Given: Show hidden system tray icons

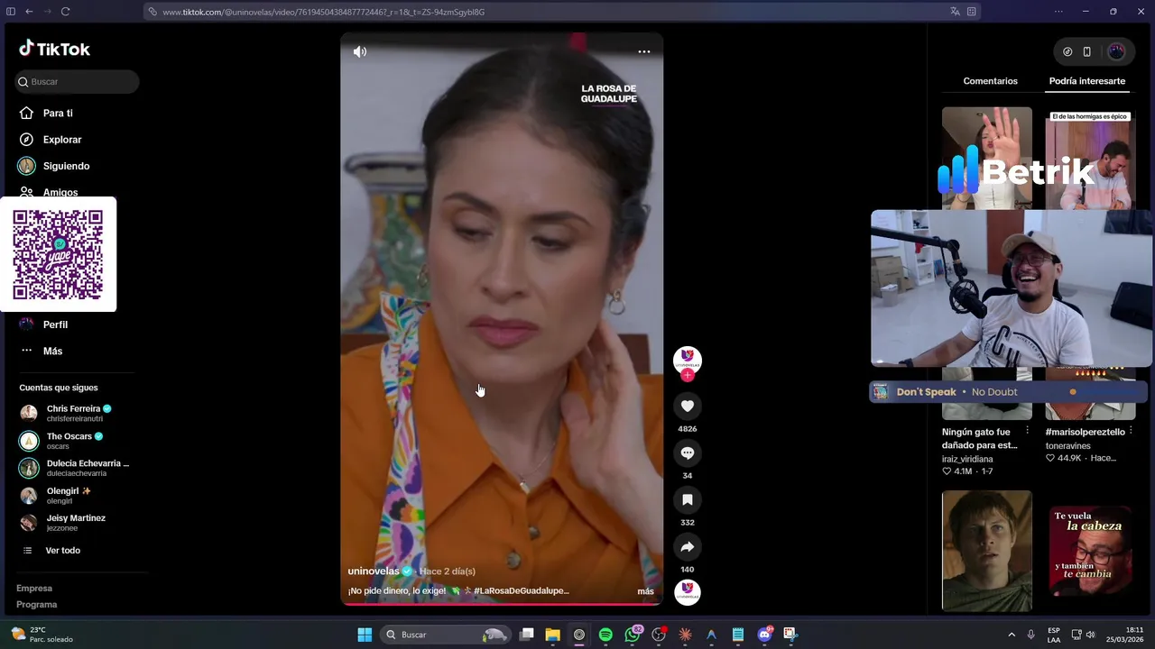Looking at the screenshot, I should pyautogui.click(x=1012, y=635).
